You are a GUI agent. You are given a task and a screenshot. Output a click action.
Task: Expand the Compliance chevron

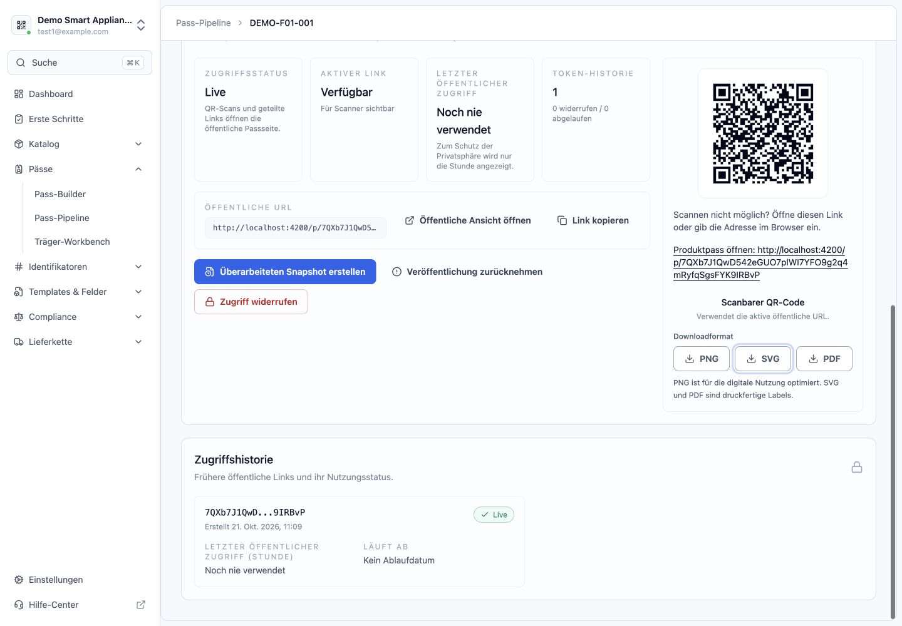pyautogui.click(x=138, y=317)
